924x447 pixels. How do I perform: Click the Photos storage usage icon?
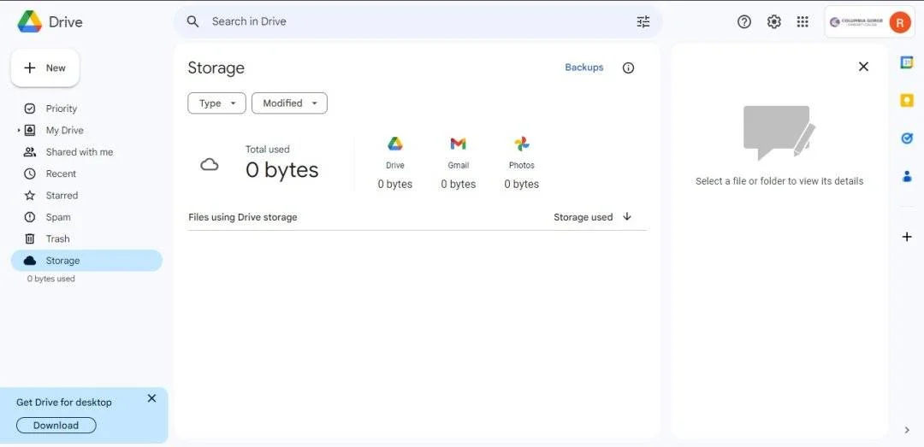(522, 144)
